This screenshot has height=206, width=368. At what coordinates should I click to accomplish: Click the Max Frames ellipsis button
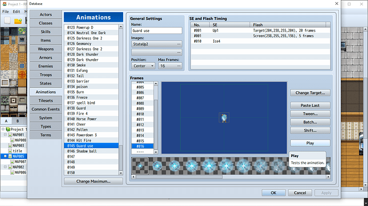tap(179, 66)
